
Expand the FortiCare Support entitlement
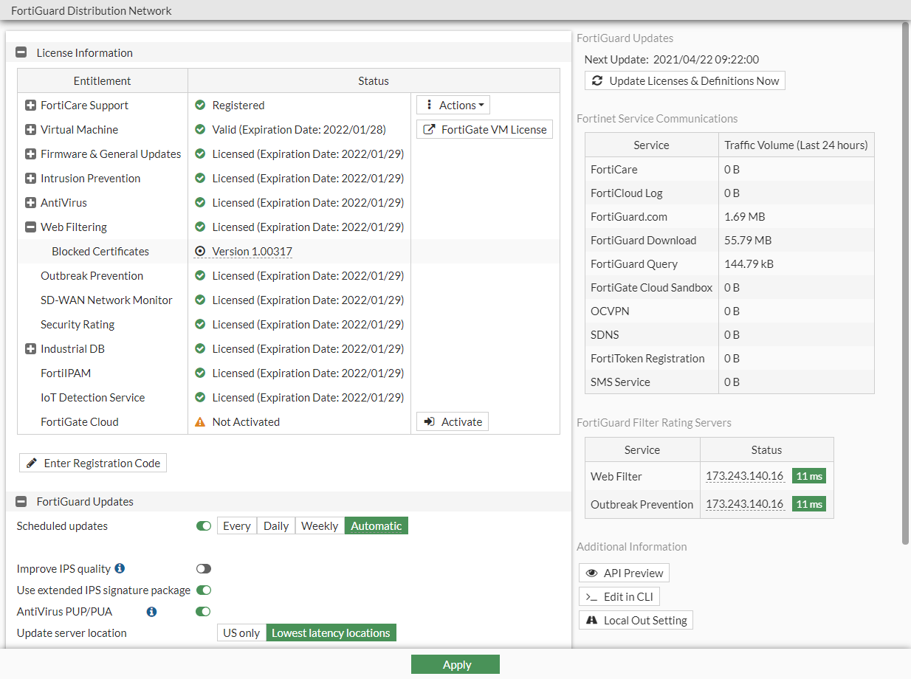click(30, 105)
